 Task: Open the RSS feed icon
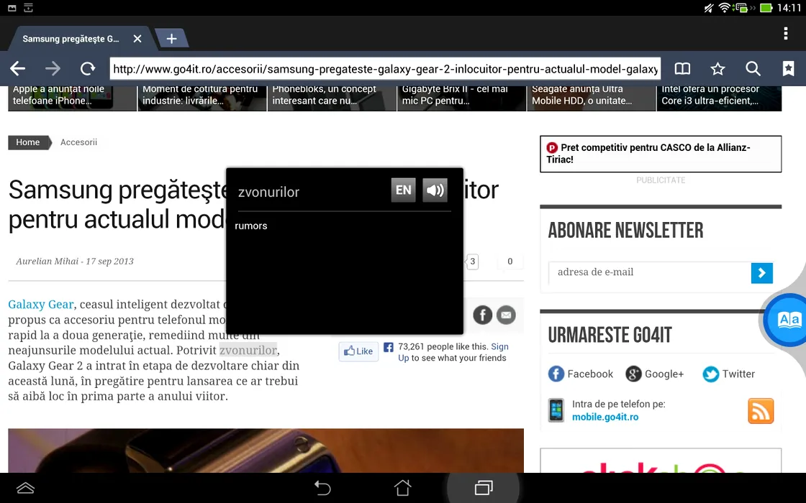(761, 411)
